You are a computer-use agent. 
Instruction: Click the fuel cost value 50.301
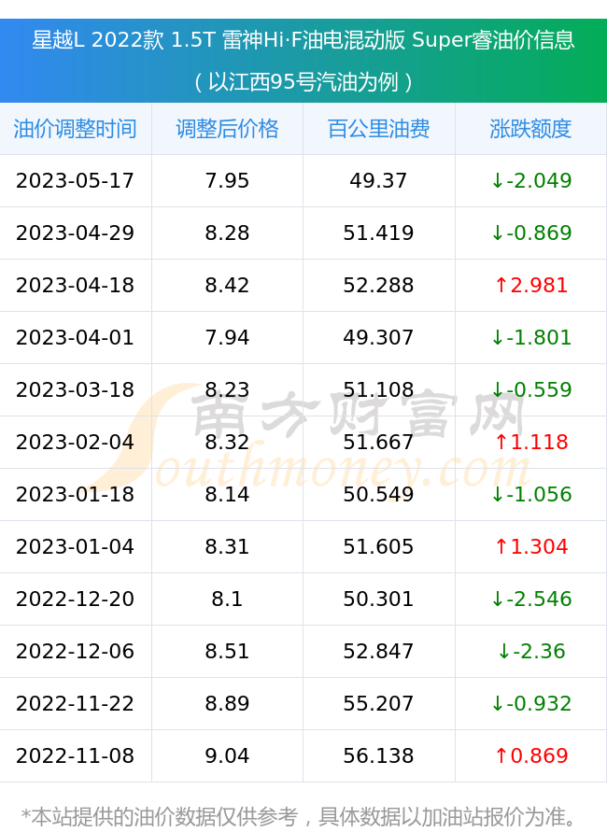coord(378,599)
